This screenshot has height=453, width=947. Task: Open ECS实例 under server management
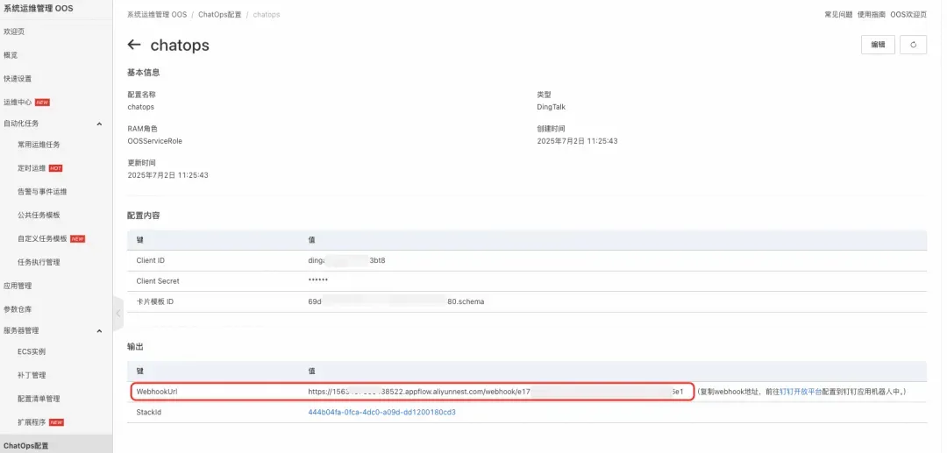pyautogui.click(x=32, y=351)
